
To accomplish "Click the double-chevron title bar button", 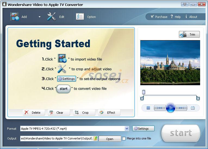I will coord(185,4).
